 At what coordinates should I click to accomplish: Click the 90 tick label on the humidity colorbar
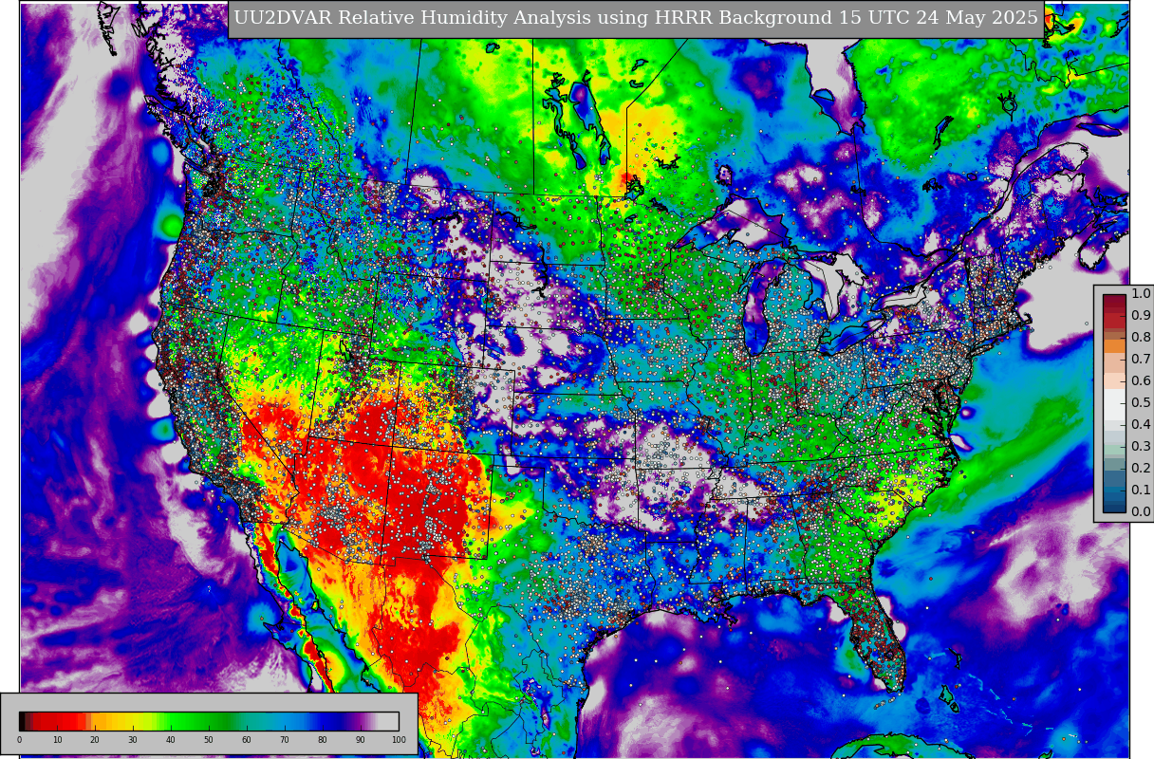pos(361,740)
